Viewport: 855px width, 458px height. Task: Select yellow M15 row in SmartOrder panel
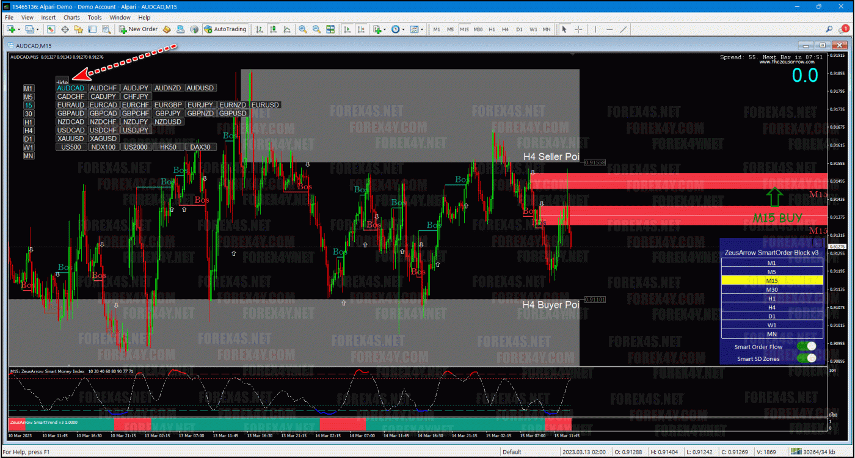772,280
